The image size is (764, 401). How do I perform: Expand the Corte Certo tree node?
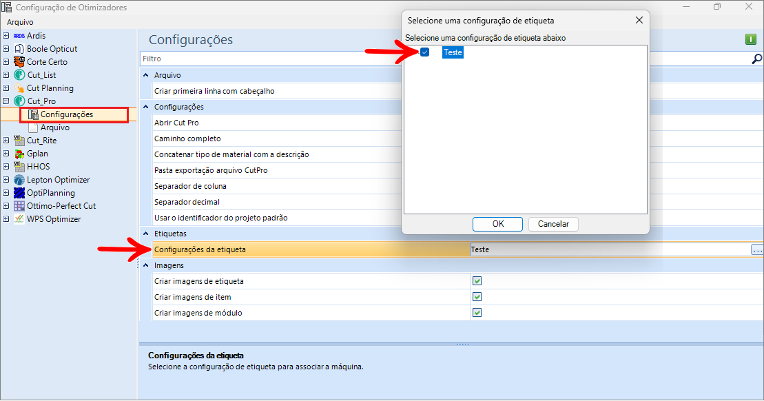point(6,62)
